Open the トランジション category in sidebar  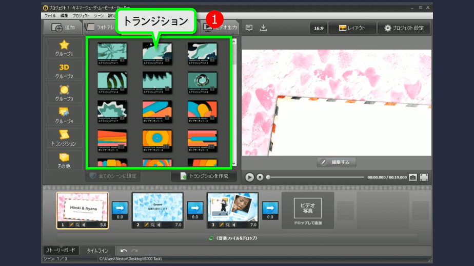64,138
